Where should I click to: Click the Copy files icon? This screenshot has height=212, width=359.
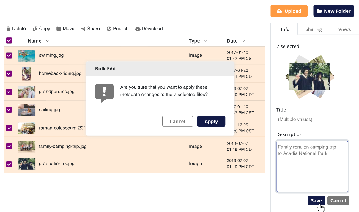click(x=35, y=29)
